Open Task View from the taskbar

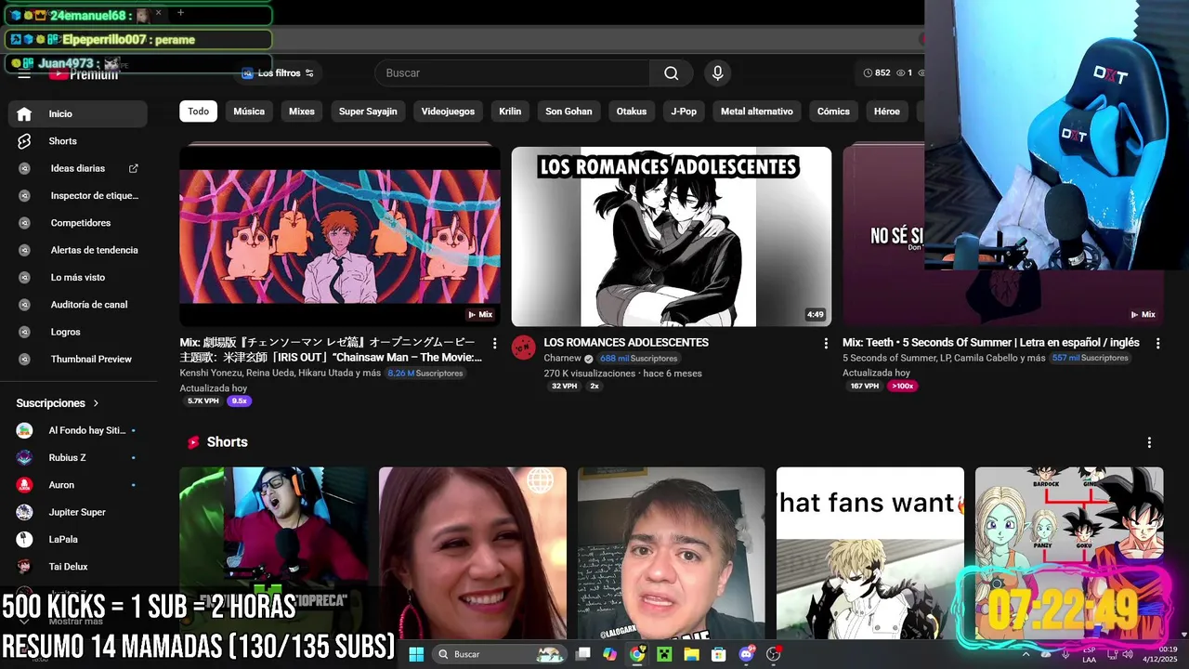tap(582, 654)
